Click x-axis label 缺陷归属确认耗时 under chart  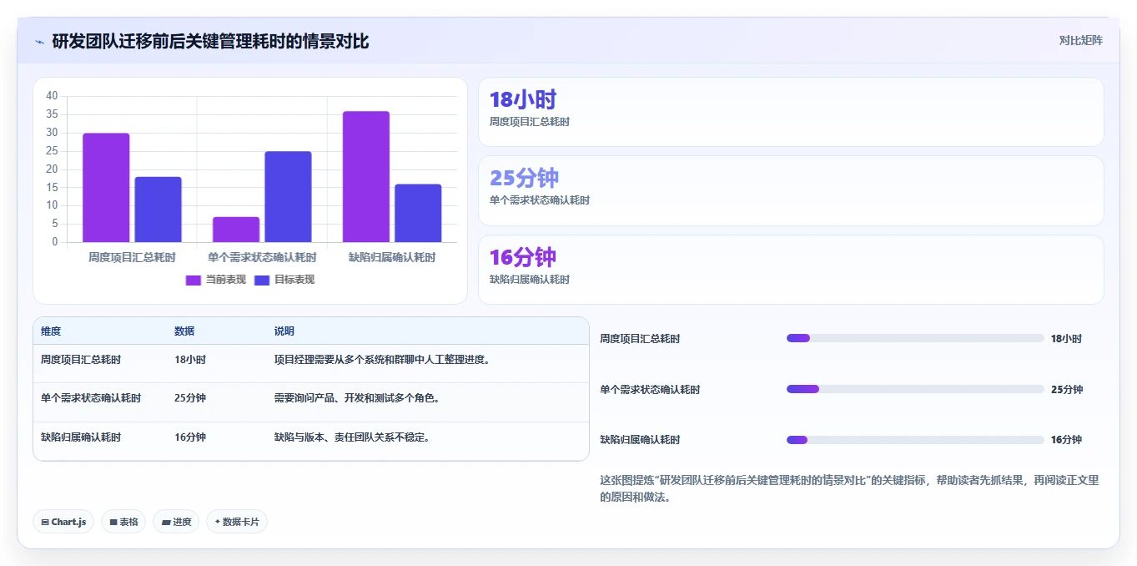[x=392, y=258]
